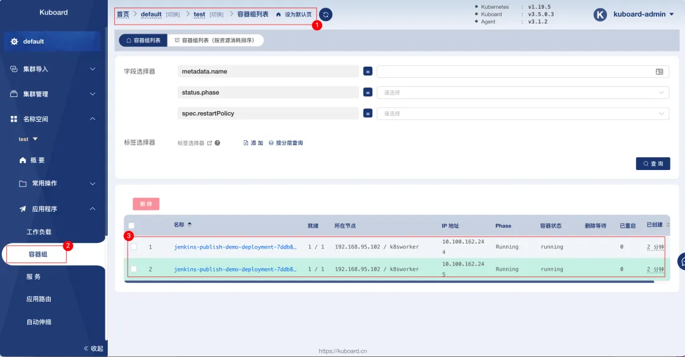Click the 按分层查询 button
This screenshot has width=685, height=357.
[285, 143]
